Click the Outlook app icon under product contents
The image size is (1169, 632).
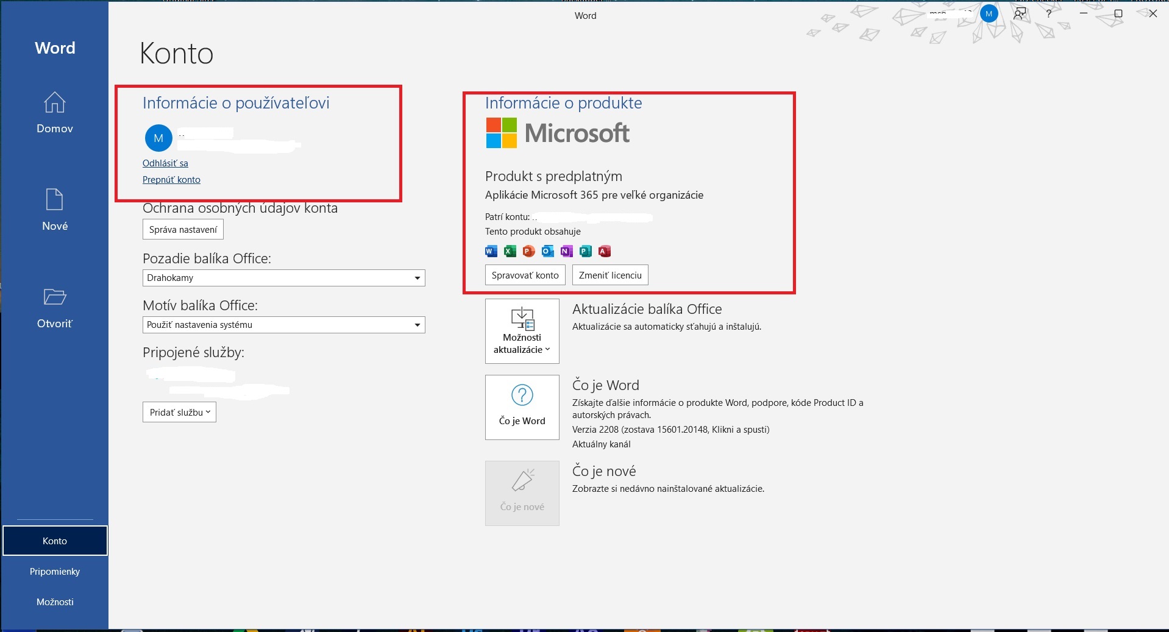(548, 251)
